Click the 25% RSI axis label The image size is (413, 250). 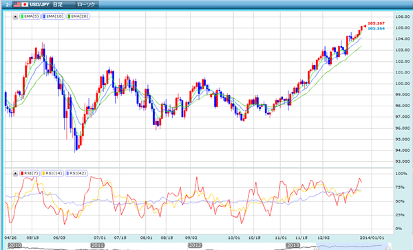(x=400, y=215)
